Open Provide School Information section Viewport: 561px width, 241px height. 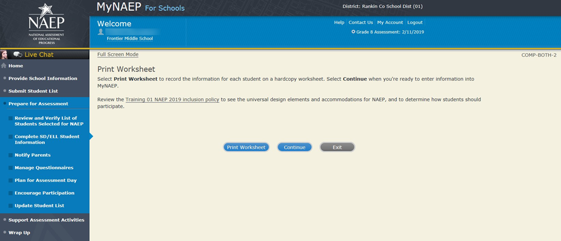click(42, 79)
